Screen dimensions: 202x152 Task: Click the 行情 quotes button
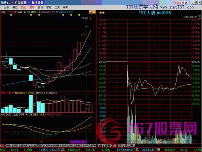click(x=184, y=2)
